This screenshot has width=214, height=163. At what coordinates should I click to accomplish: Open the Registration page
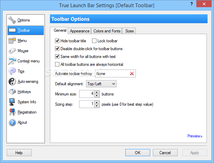[27, 112]
